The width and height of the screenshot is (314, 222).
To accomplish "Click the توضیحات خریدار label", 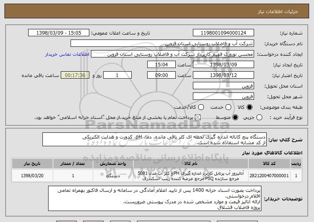I will tap(283, 199).
